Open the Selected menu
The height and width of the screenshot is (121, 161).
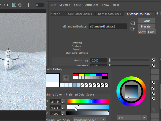[x=65, y=5]
